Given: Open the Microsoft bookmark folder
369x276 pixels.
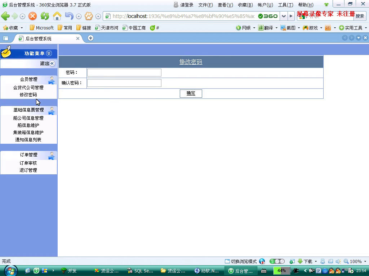Looking at the screenshot, I should click(x=42, y=28).
